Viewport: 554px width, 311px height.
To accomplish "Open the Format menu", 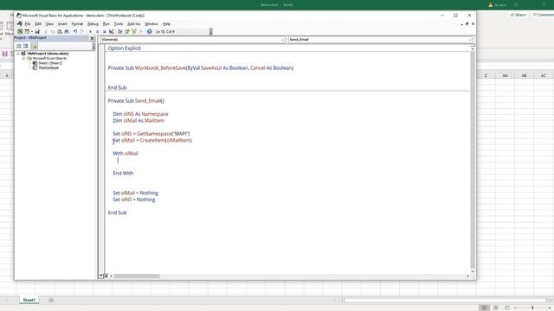I will (77, 24).
